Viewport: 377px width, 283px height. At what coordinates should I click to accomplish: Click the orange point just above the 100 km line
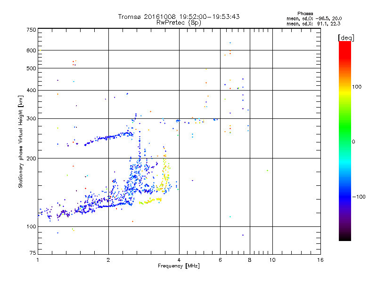[x=133, y=221]
